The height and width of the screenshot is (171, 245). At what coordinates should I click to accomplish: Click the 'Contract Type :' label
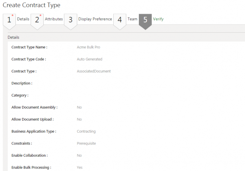coord(24,71)
